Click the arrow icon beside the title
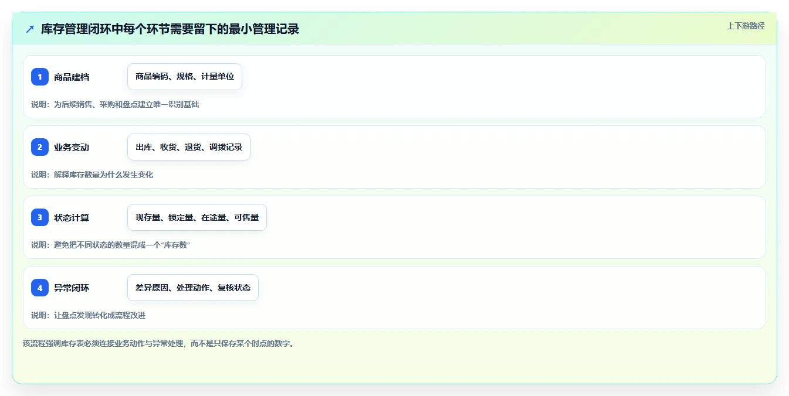The height and width of the screenshot is (396, 789). tap(30, 29)
